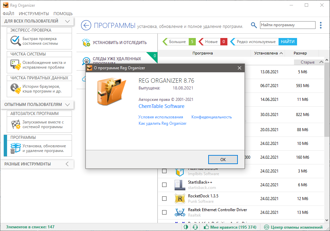Image resolution: width=330 pixels, height=231 pixels.
Task: Click the Мне нравится (195 374) label
Action: pyautogui.click(x=233, y=227)
